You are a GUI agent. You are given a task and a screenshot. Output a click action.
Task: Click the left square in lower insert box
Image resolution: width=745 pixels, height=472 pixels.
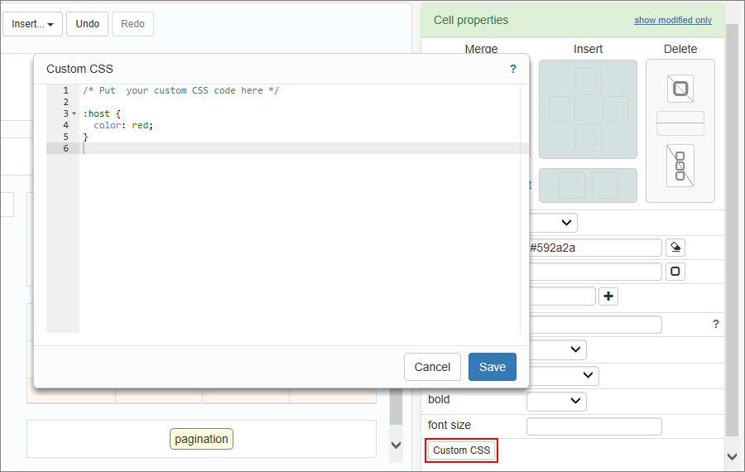click(572, 185)
